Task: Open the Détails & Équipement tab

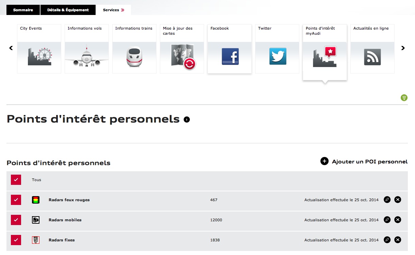Action: pyautogui.click(x=68, y=10)
